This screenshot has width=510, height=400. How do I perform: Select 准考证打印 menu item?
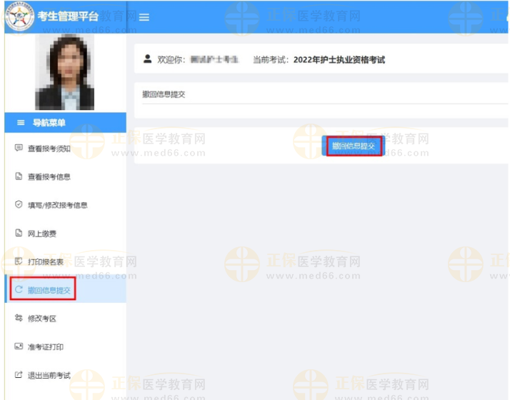tap(45, 347)
